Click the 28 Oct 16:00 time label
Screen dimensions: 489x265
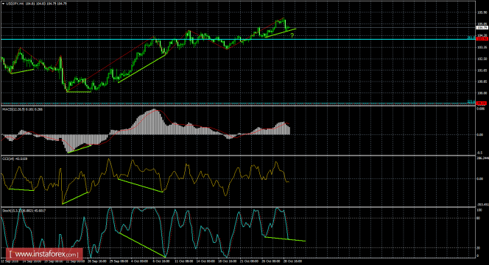click(293, 261)
